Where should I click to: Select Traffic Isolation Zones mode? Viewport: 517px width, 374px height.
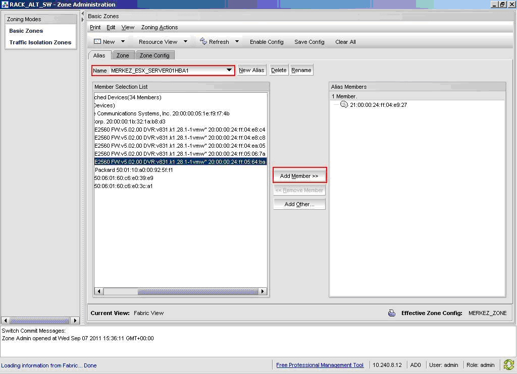pos(40,42)
